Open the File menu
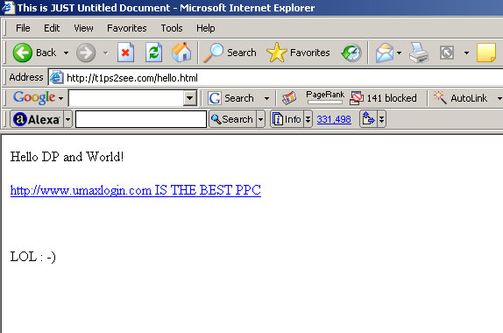Image resolution: width=503 pixels, height=333 pixels. tap(23, 28)
